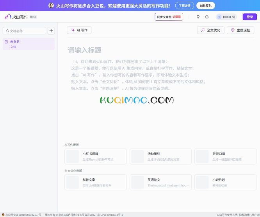Click the lightning icon beside 10000 词
The image size is (260, 217).
coord(219,17)
